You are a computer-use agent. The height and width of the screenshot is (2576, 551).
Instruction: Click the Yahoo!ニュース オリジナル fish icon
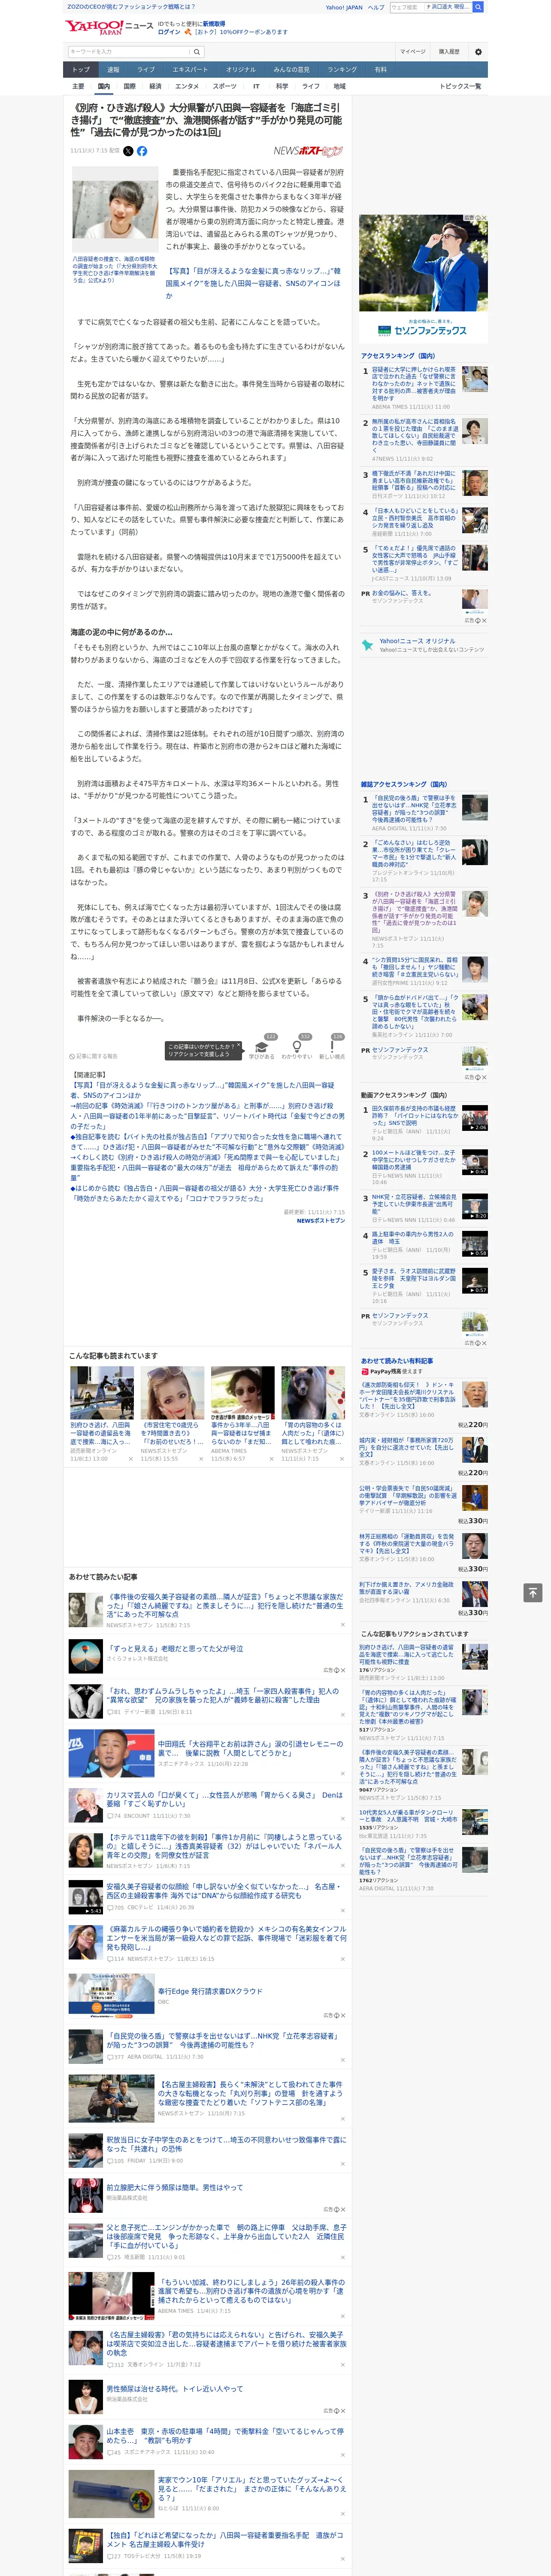(367, 645)
